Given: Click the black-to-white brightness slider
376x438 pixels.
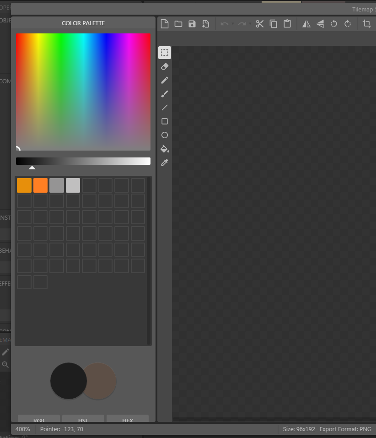Looking at the screenshot, I should (x=83, y=161).
